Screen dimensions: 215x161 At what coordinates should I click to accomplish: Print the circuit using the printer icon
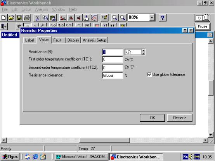tap(27, 18)
